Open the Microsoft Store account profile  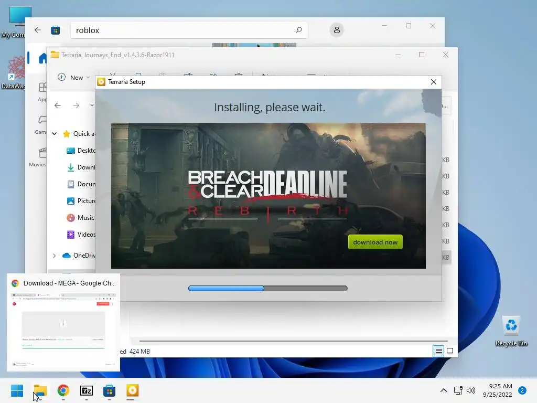click(337, 30)
